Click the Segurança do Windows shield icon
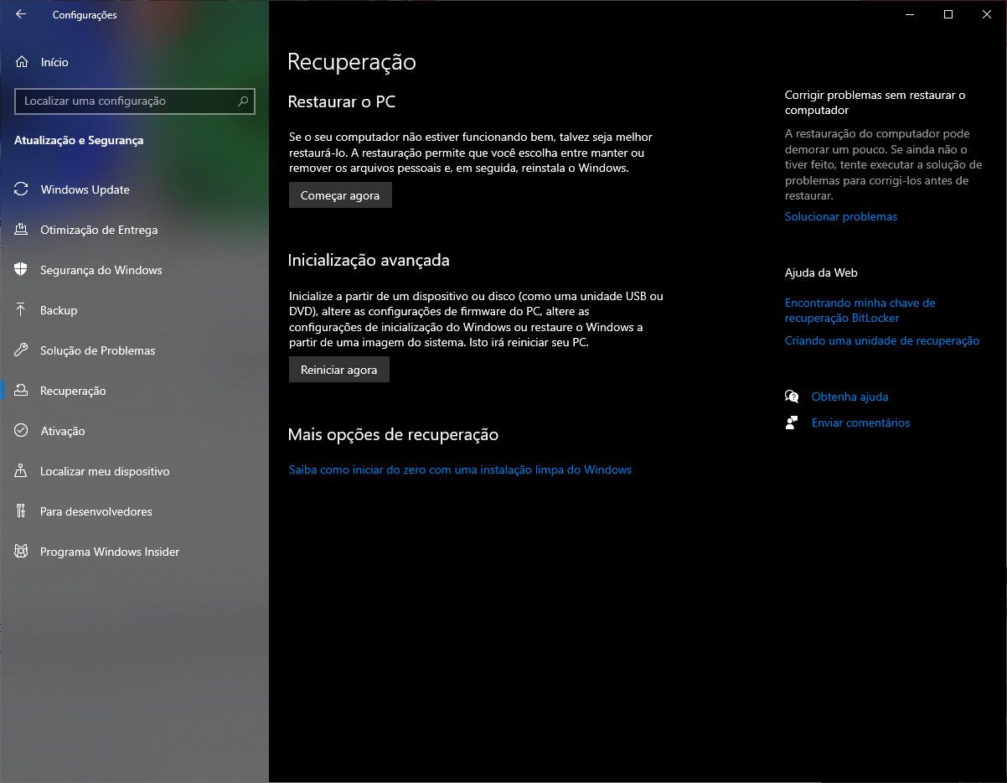The width and height of the screenshot is (1007, 783). (x=22, y=270)
